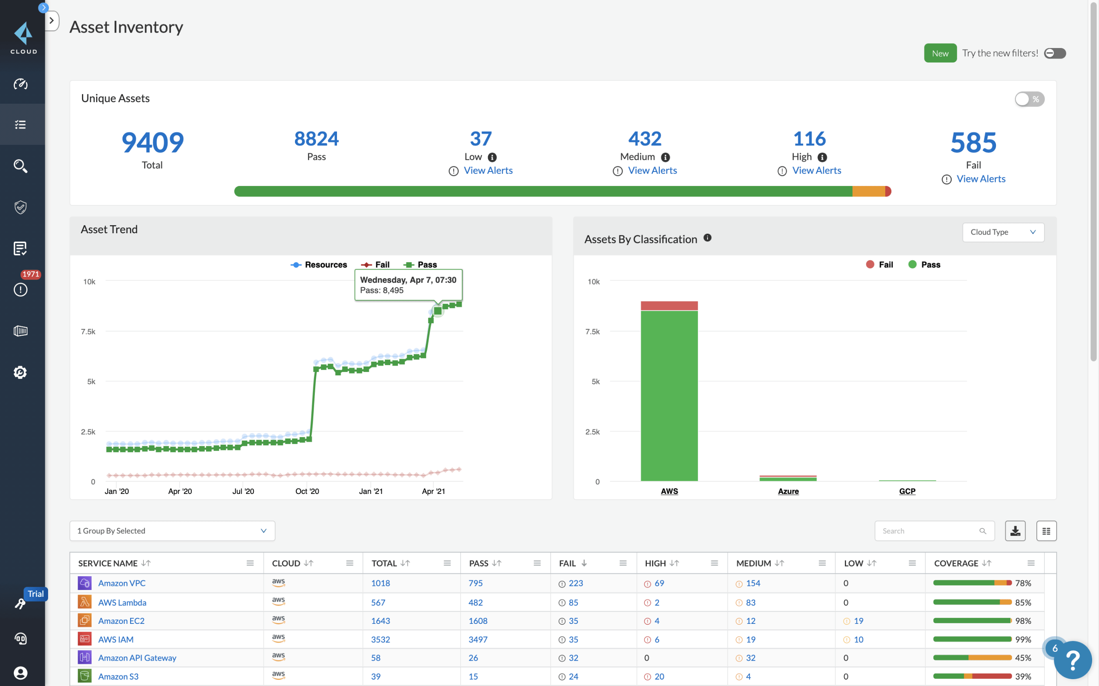Viewport: 1099px width, 686px height.
Task: Expand the Cloud Type dropdown
Action: [x=1002, y=232]
